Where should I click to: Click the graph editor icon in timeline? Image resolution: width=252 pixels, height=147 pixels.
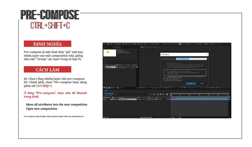coord(167,94)
